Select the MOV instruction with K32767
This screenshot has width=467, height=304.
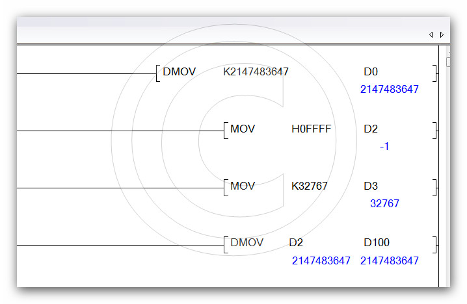tap(243, 186)
